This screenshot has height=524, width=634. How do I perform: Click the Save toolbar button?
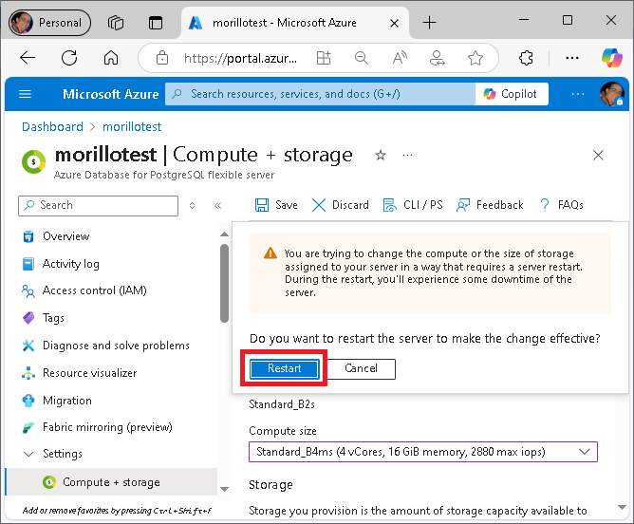(x=276, y=205)
